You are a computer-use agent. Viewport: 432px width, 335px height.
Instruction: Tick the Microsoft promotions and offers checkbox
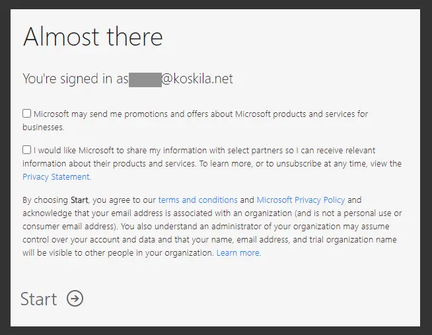pos(26,114)
